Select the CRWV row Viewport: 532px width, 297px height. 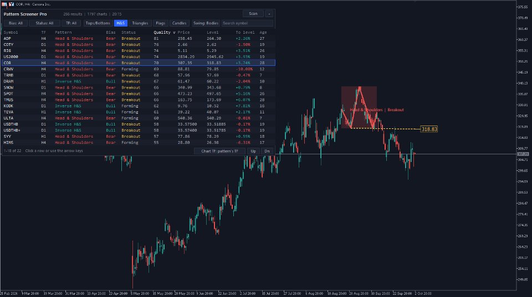click(x=139, y=69)
